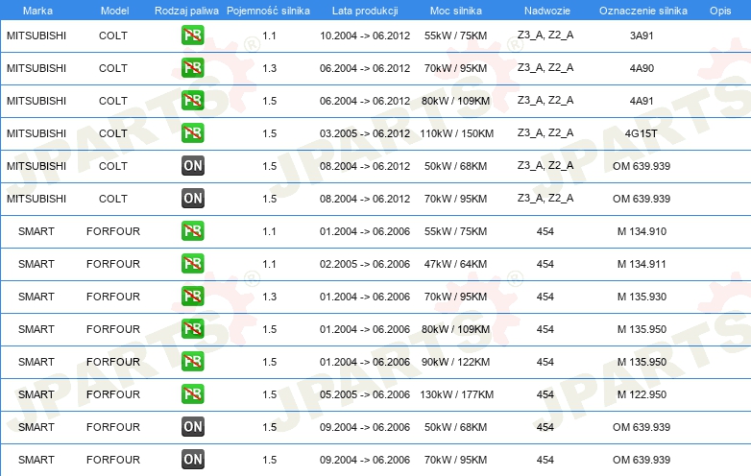Click petrol icon for Colt 4G15T row

point(192,133)
